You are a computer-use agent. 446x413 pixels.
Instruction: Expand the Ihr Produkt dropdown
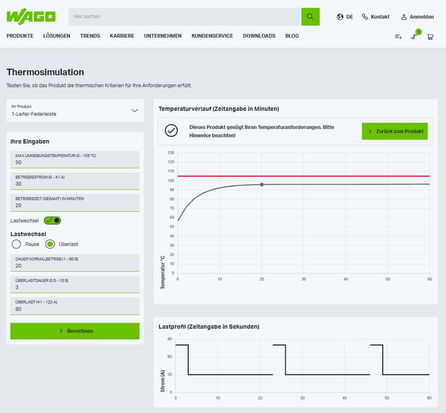point(75,111)
